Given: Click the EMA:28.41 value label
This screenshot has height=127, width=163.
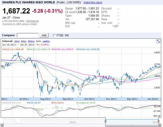Looking at the screenshot, I should [58, 103].
